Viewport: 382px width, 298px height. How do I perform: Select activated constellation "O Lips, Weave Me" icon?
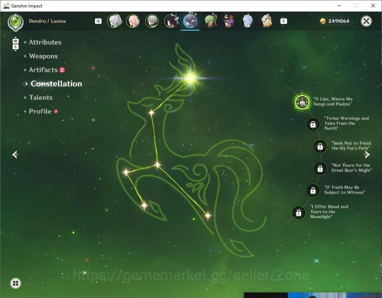coord(302,102)
